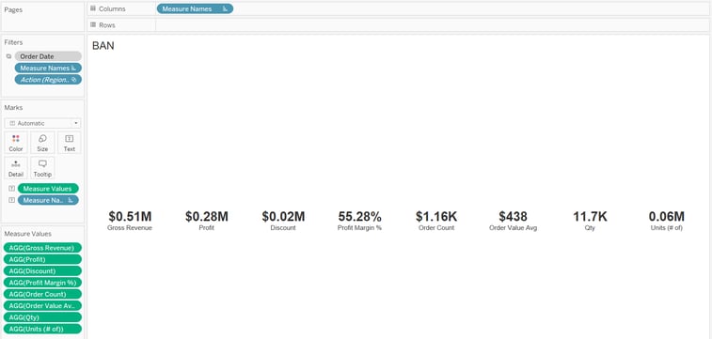Image resolution: width=712 pixels, height=339 pixels.
Task: Open the Color marks card
Action: (16, 143)
